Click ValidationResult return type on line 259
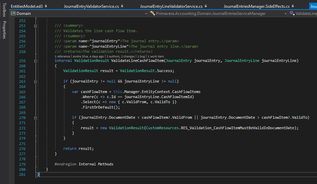Image resolution: width=317 pixels, height=184 pixels. click(91, 61)
